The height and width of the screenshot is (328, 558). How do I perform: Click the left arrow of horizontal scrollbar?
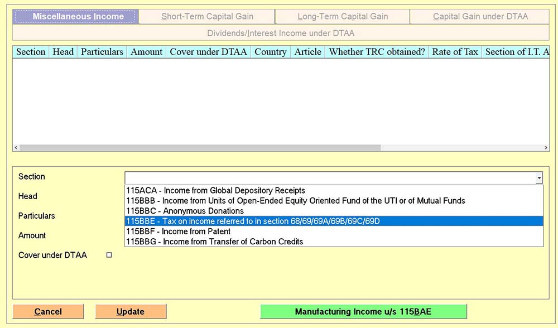coord(16,148)
